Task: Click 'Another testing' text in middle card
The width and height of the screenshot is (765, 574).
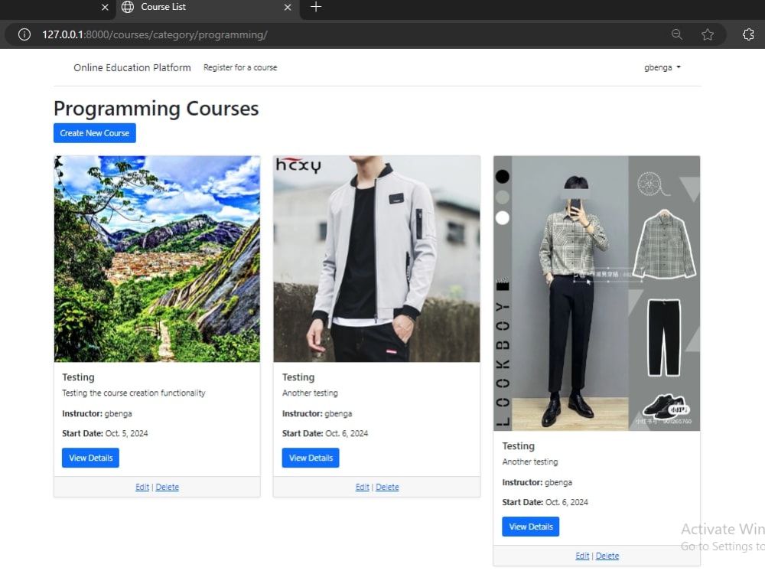Action: (x=310, y=393)
